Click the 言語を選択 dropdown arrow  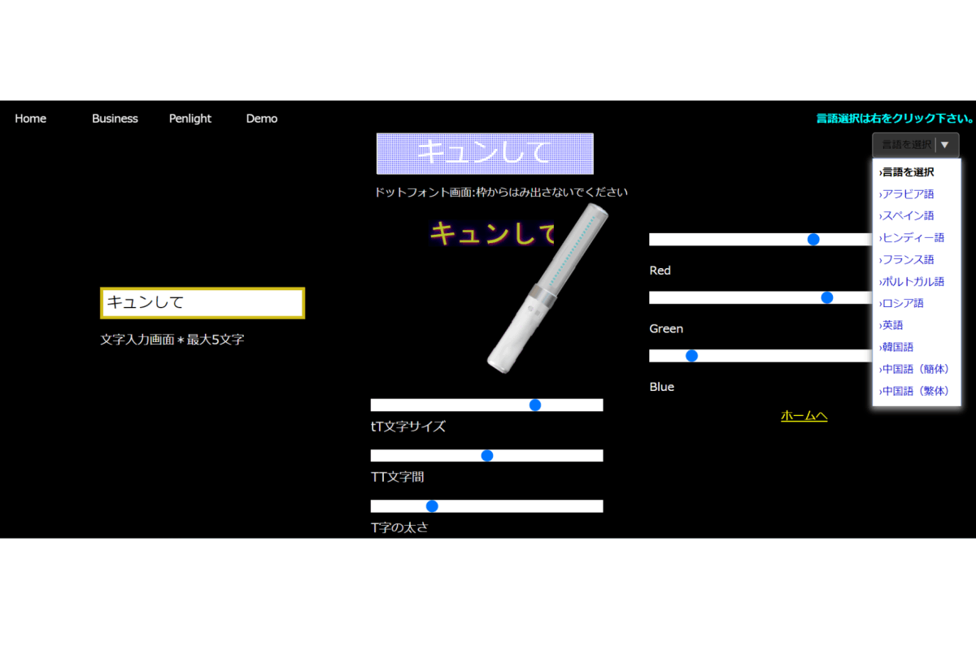[x=944, y=145]
